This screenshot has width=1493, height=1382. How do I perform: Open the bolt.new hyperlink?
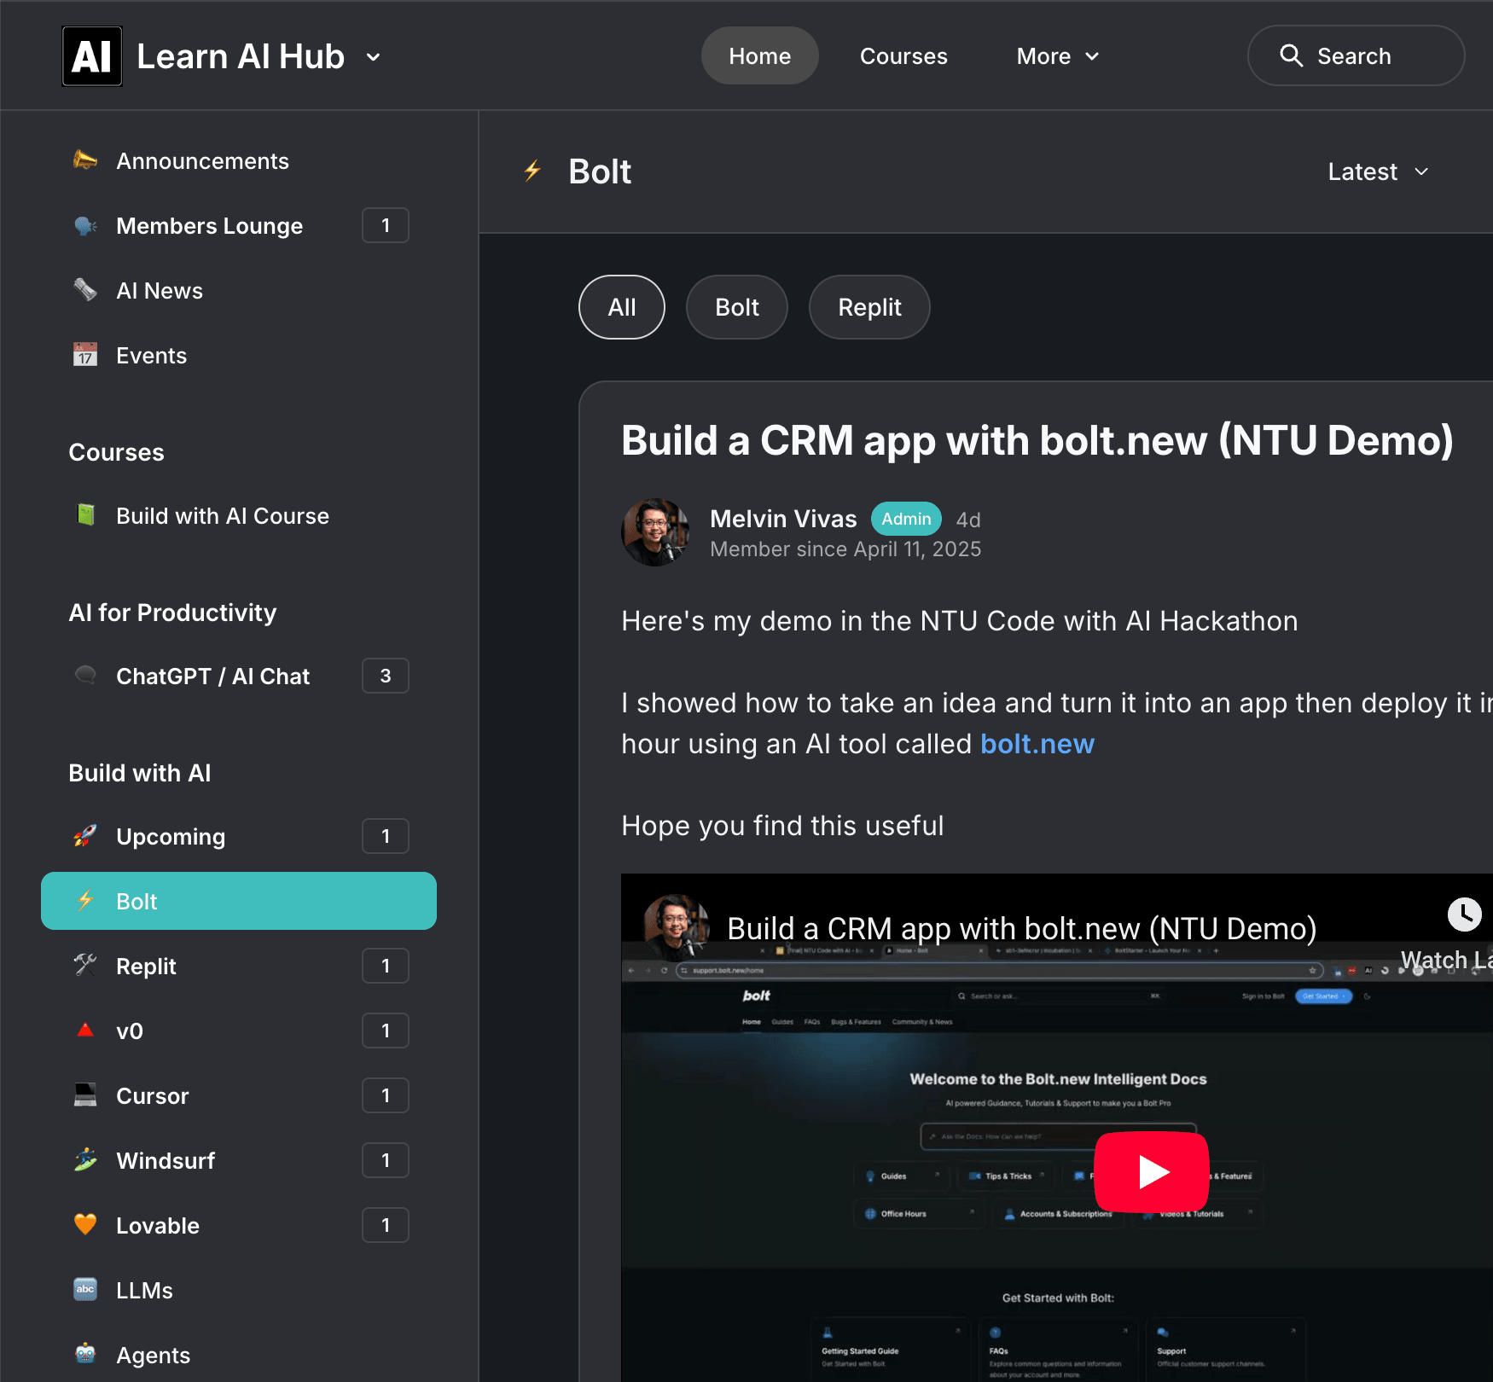pyautogui.click(x=1037, y=744)
